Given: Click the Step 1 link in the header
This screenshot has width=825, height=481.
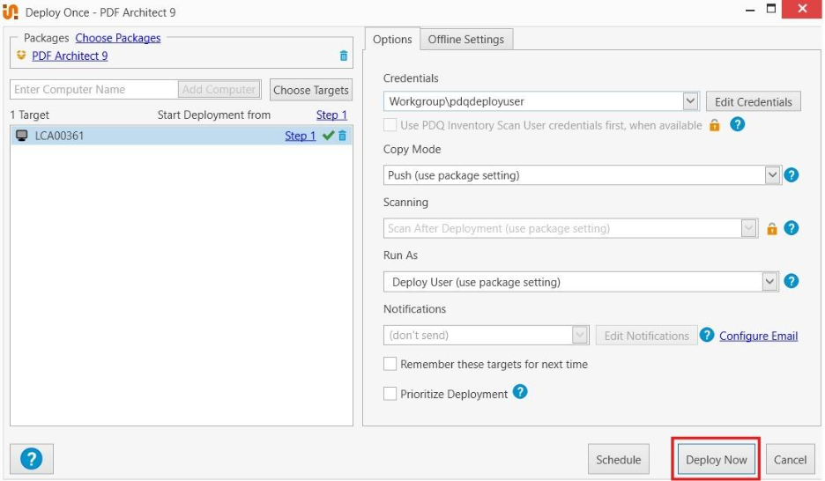Looking at the screenshot, I should [x=331, y=115].
